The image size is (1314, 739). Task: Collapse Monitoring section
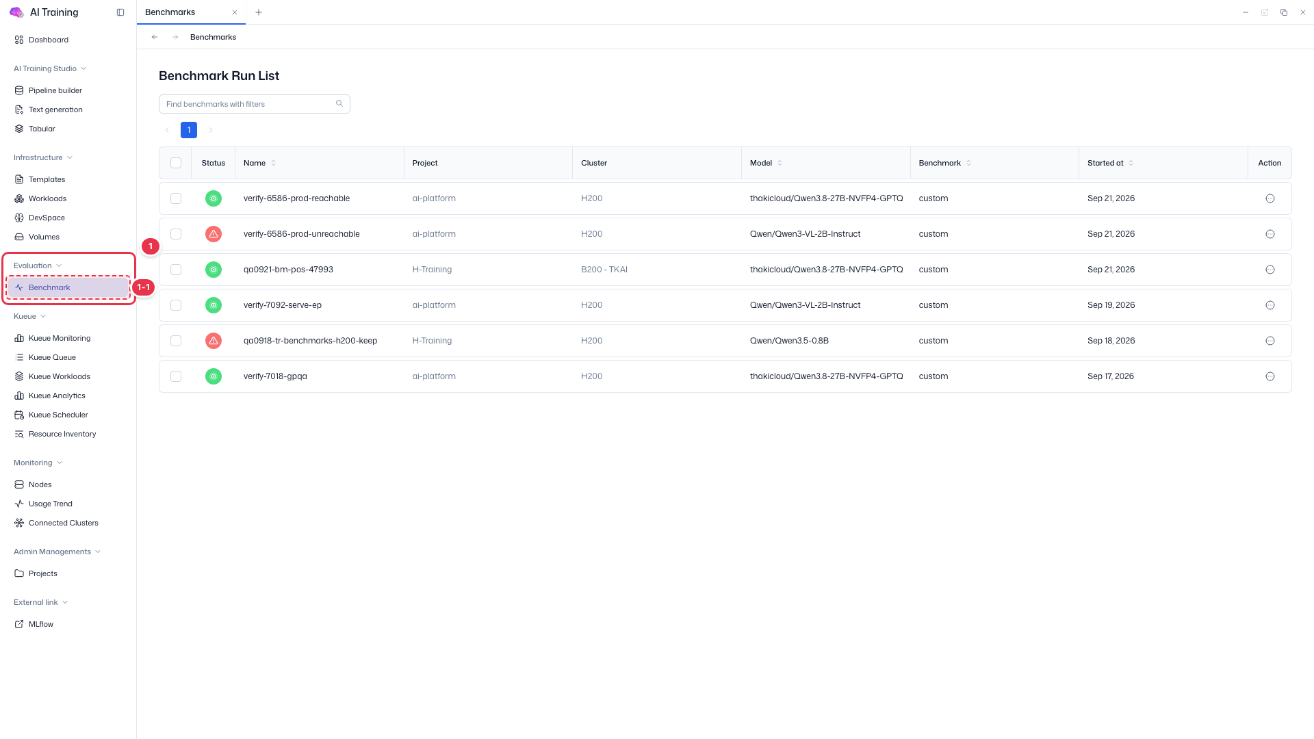pyautogui.click(x=38, y=463)
